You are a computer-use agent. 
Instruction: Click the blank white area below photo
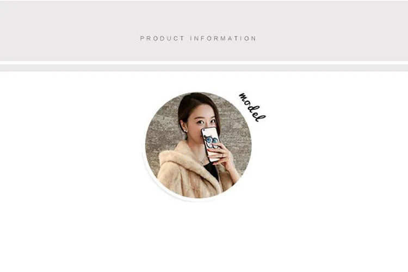pyautogui.click(x=204, y=237)
